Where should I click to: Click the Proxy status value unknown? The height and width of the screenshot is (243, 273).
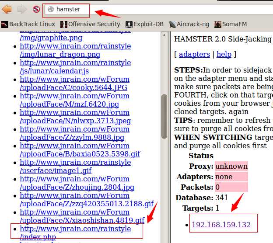tap(231, 166)
